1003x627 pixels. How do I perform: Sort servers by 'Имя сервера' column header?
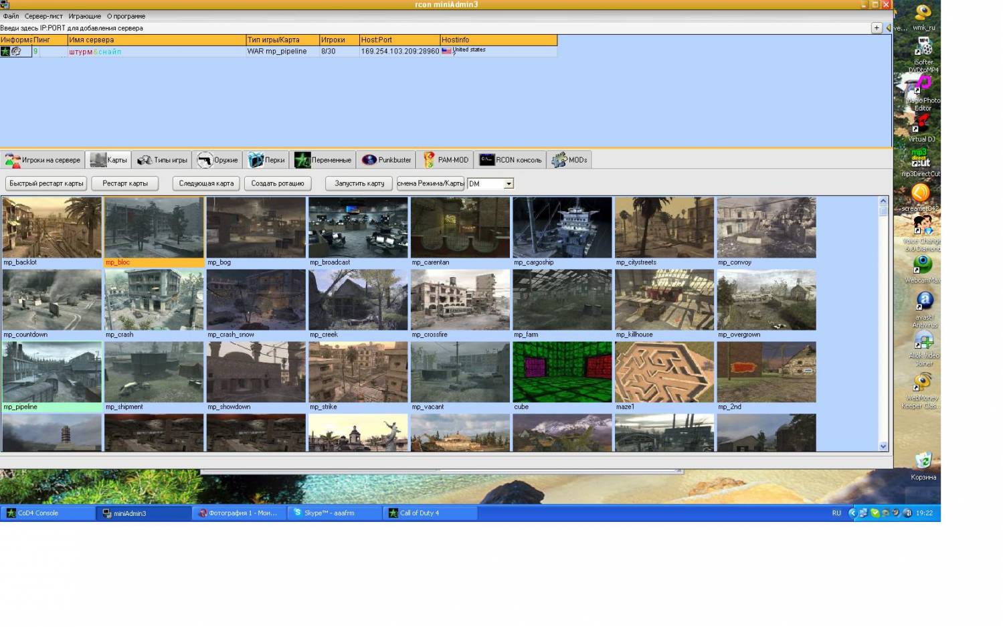point(157,39)
